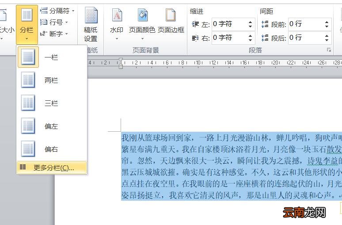Click the 段前 spacing input field
This screenshot has width=342, height=225.
(305, 24)
